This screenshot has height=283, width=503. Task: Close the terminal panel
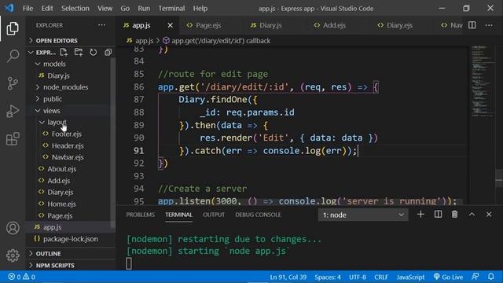coord(489,215)
